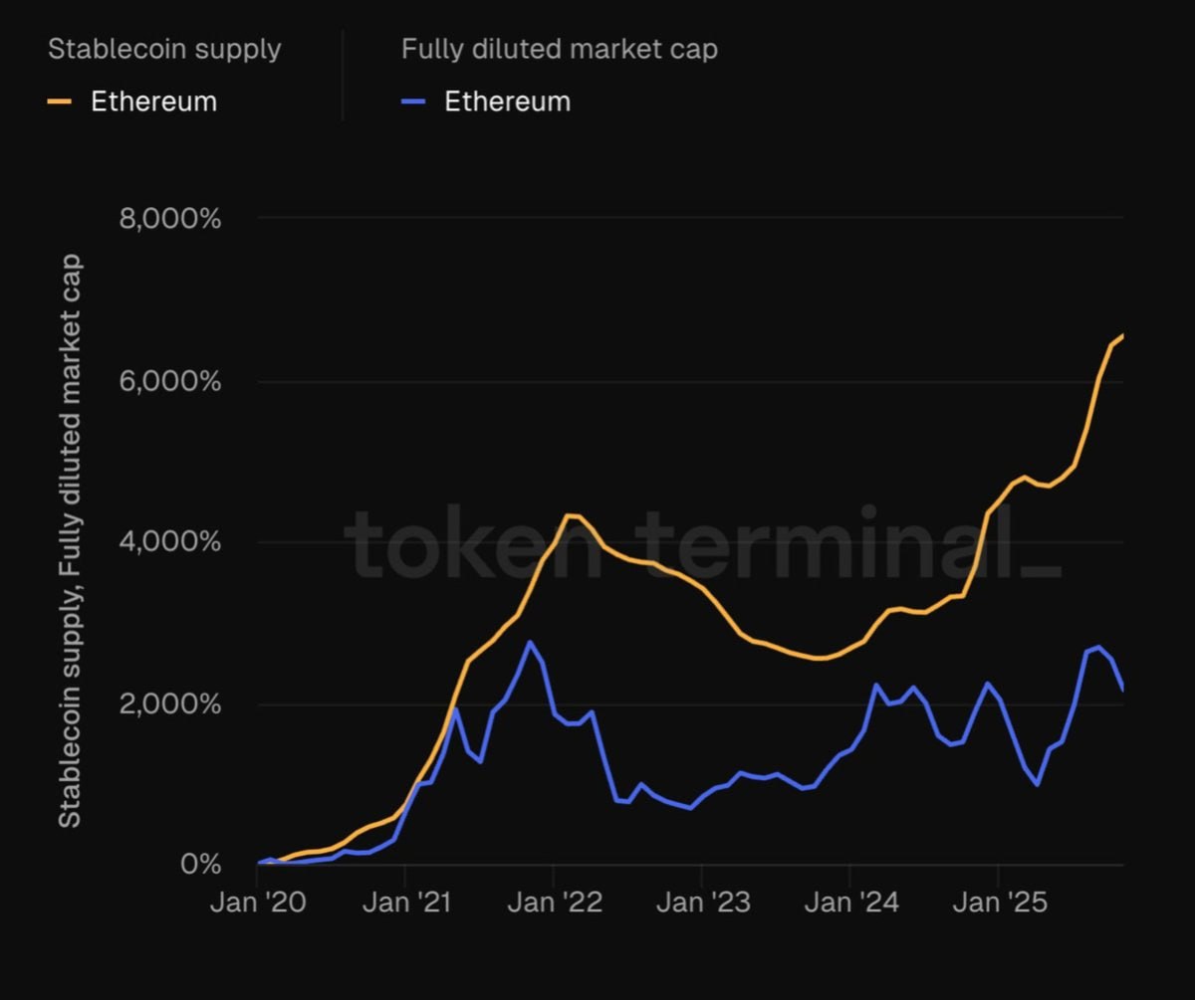The image size is (1195, 1000).
Task: Select the Jan '21 x-axis label
Action: click(405, 903)
